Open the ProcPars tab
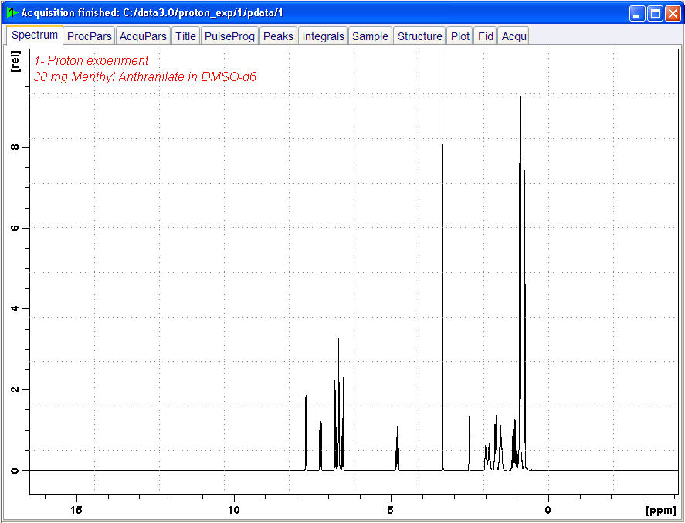 point(89,36)
